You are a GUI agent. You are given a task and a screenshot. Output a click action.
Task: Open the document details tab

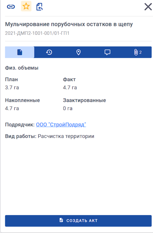click(20, 52)
